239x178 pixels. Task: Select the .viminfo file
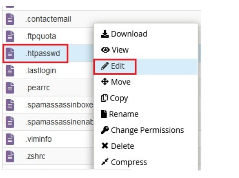[39, 139]
